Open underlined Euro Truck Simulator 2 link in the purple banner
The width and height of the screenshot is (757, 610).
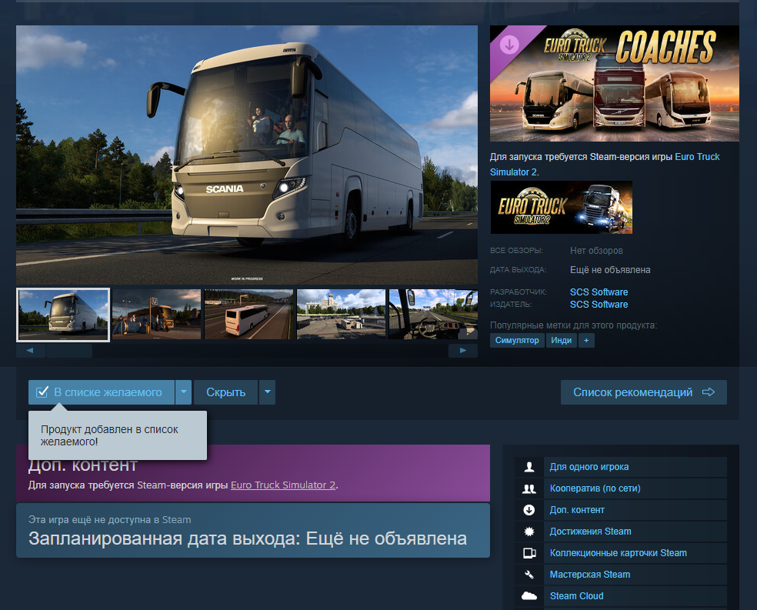pyautogui.click(x=283, y=485)
